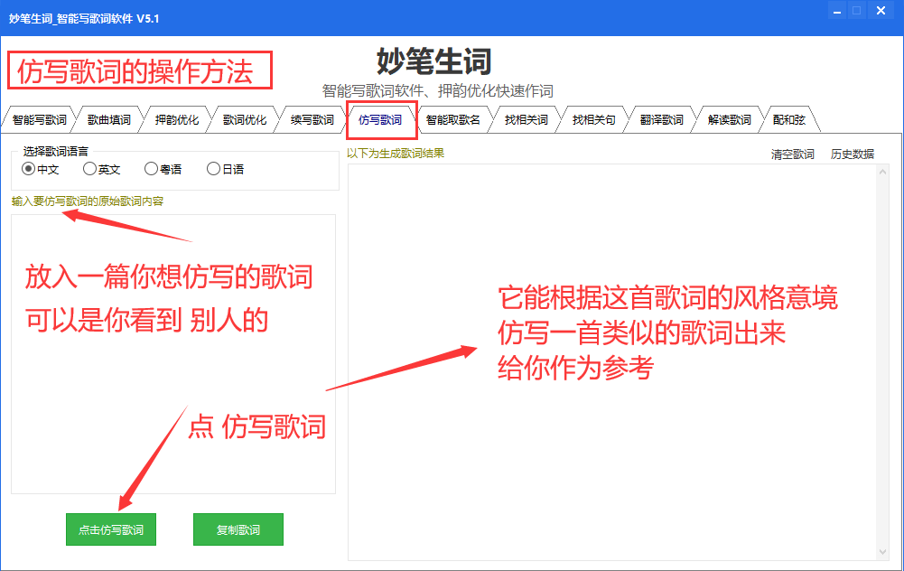Choose 英文 lyric language
The height and width of the screenshot is (571, 904).
click(101, 169)
